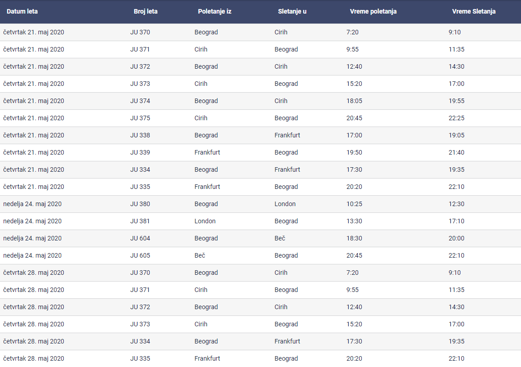Click the 17:10 arrival time
521x367 pixels.
pos(456,221)
